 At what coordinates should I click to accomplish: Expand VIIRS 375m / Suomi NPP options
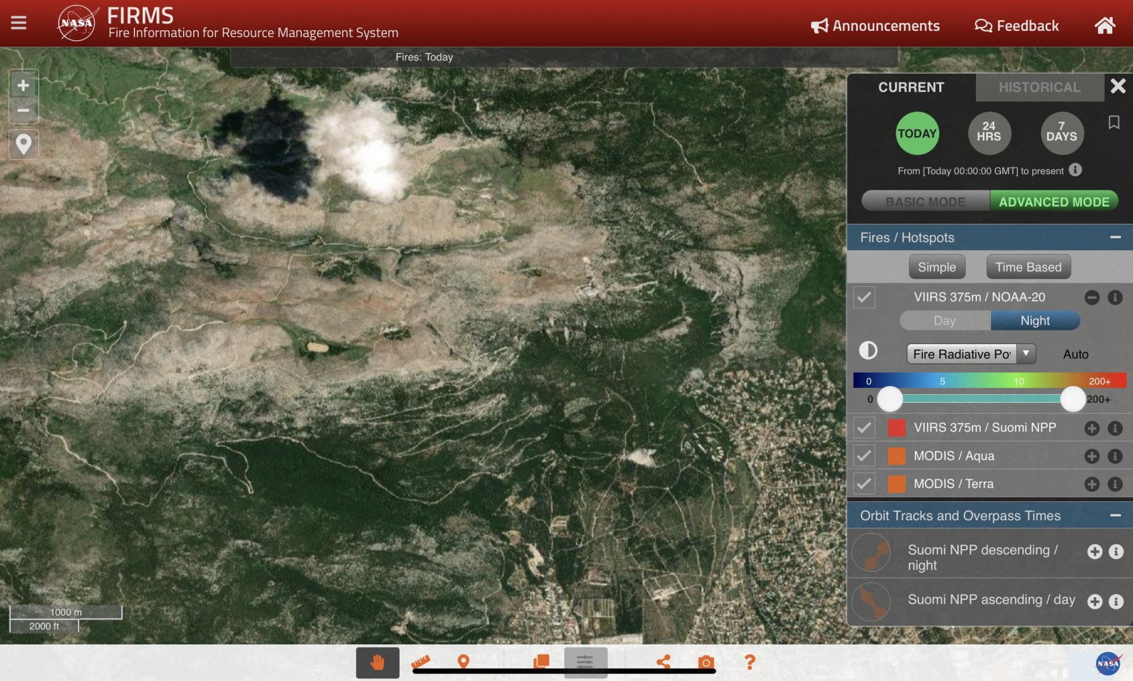tap(1091, 428)
